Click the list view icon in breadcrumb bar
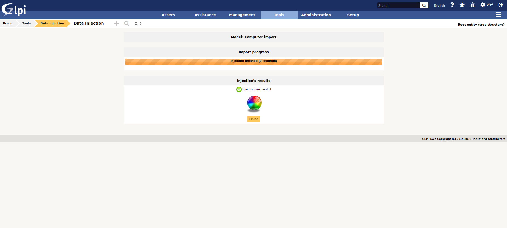Image resolution: width=507 pixels, height=228 pixels. click(137, 23)
